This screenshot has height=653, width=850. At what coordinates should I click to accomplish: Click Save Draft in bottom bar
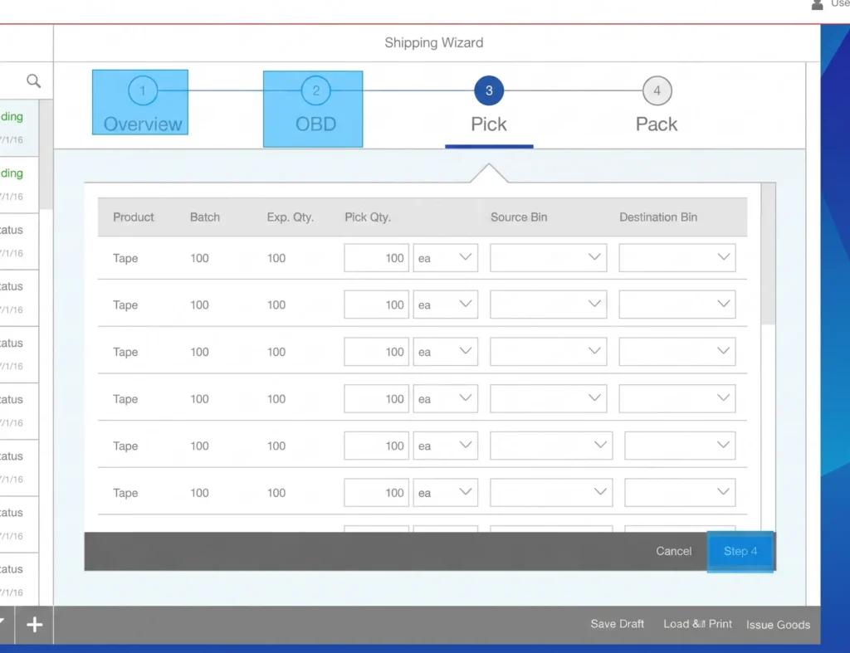pos(618,624)
